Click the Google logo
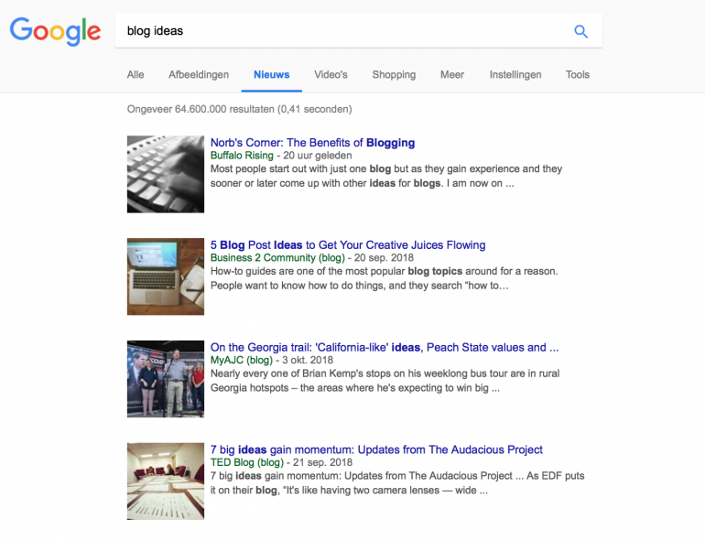The image size is (705, 541). click(55, 31)
